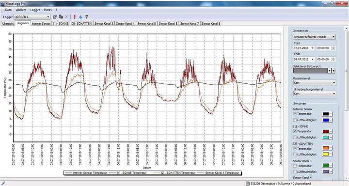Switch to the Sensor Kanal 4 tab
This screenshot has height=186, width=349.
pyautogui.click(x=125, y=23)
